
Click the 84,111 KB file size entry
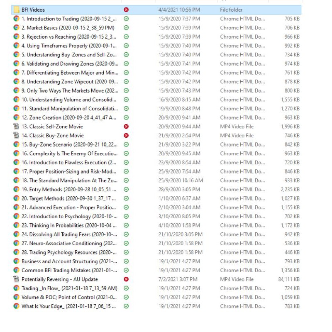tap(288, 279)
